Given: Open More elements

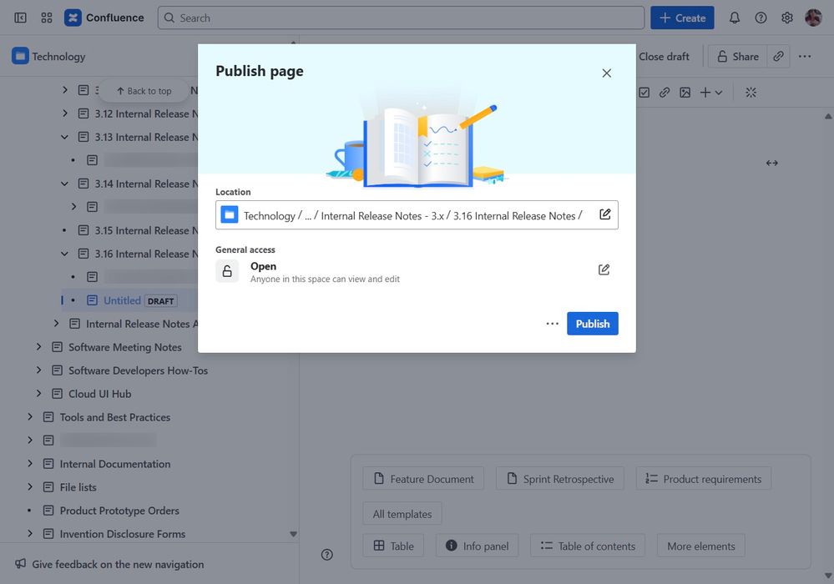Looking at the screenshot, I should point(701,546).
